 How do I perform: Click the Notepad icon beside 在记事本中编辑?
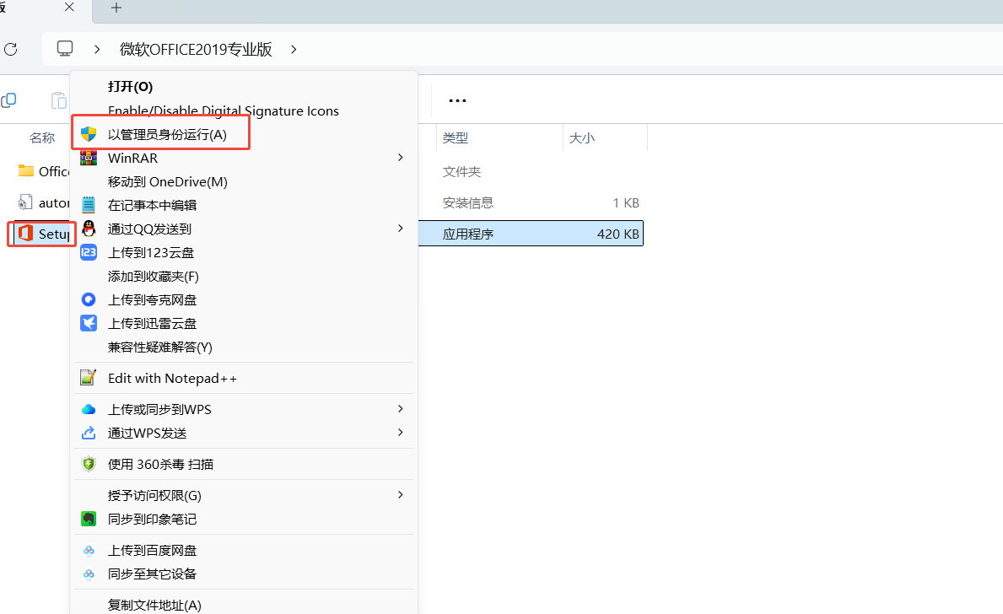(89, 205)
